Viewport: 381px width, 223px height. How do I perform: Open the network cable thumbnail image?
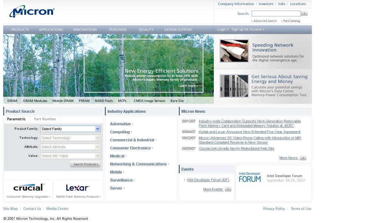point(234,51)
